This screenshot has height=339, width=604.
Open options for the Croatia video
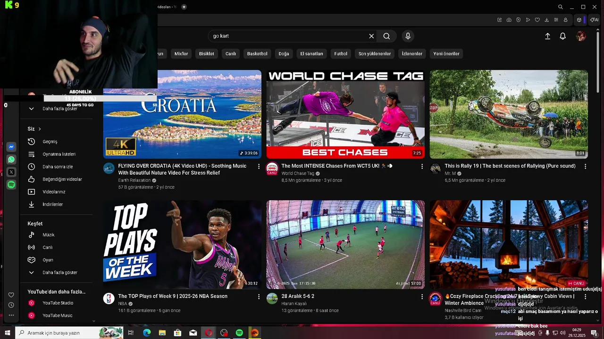[x=259, y=166]
